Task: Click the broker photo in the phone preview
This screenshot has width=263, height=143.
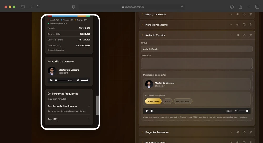Action: pyautogui.click(x=52, y=71)
